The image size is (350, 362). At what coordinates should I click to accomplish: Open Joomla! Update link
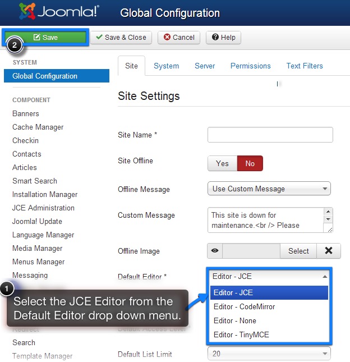pos(37,221)
